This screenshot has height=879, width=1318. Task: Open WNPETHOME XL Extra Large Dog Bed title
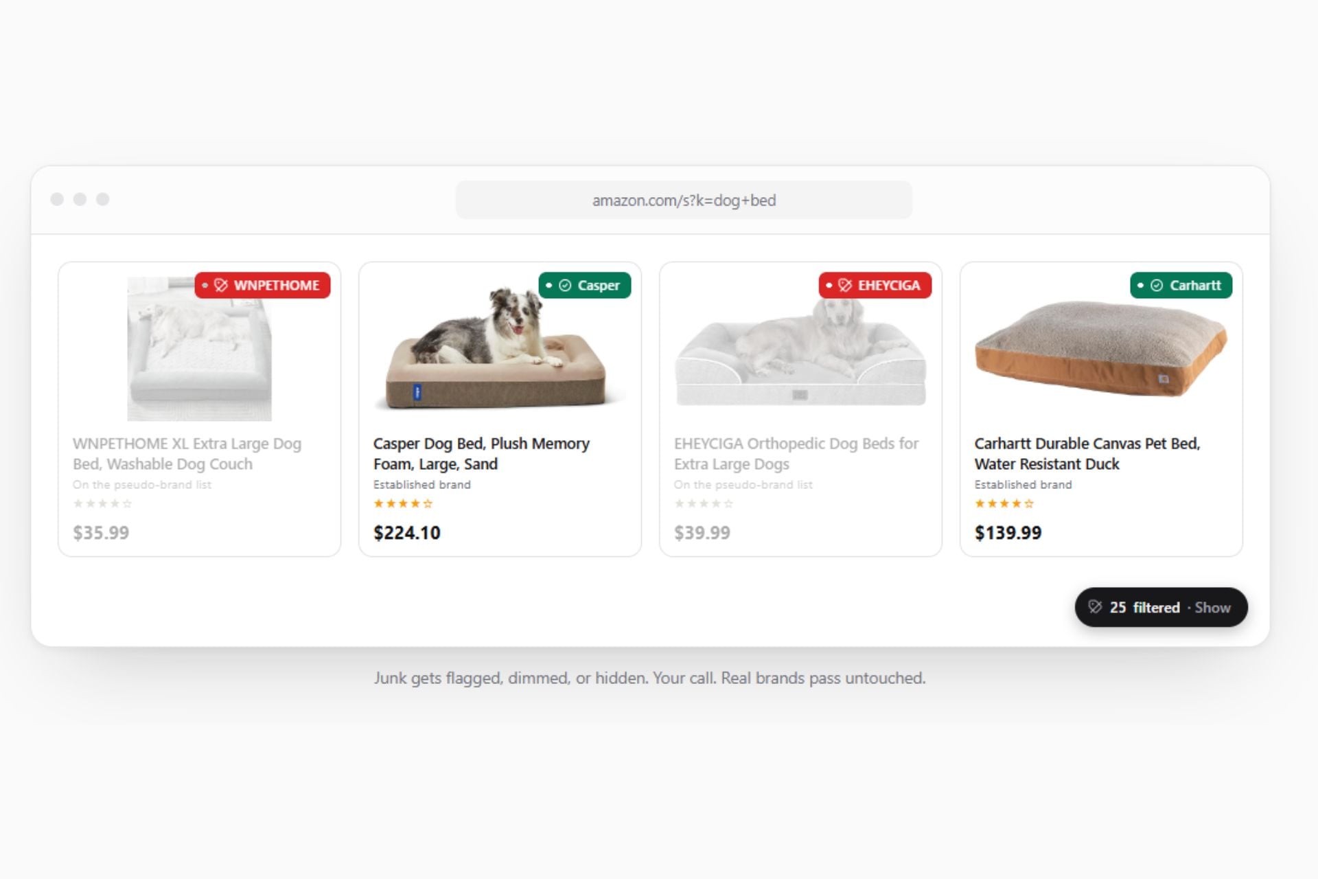(187, 453)
